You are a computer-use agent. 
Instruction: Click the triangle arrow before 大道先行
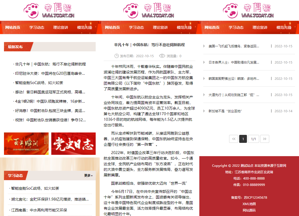click(204, 95)
